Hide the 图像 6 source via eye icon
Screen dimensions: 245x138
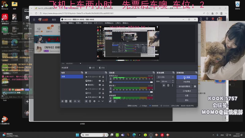[100, 81]
